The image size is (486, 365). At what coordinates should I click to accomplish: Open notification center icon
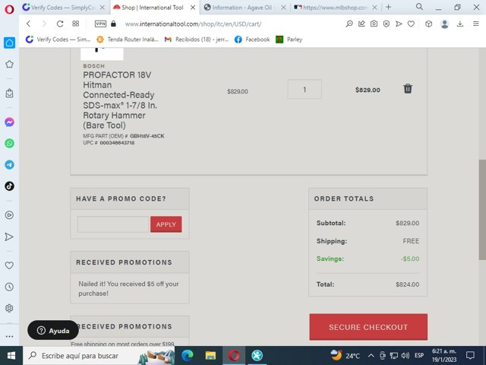click(470, 355)
